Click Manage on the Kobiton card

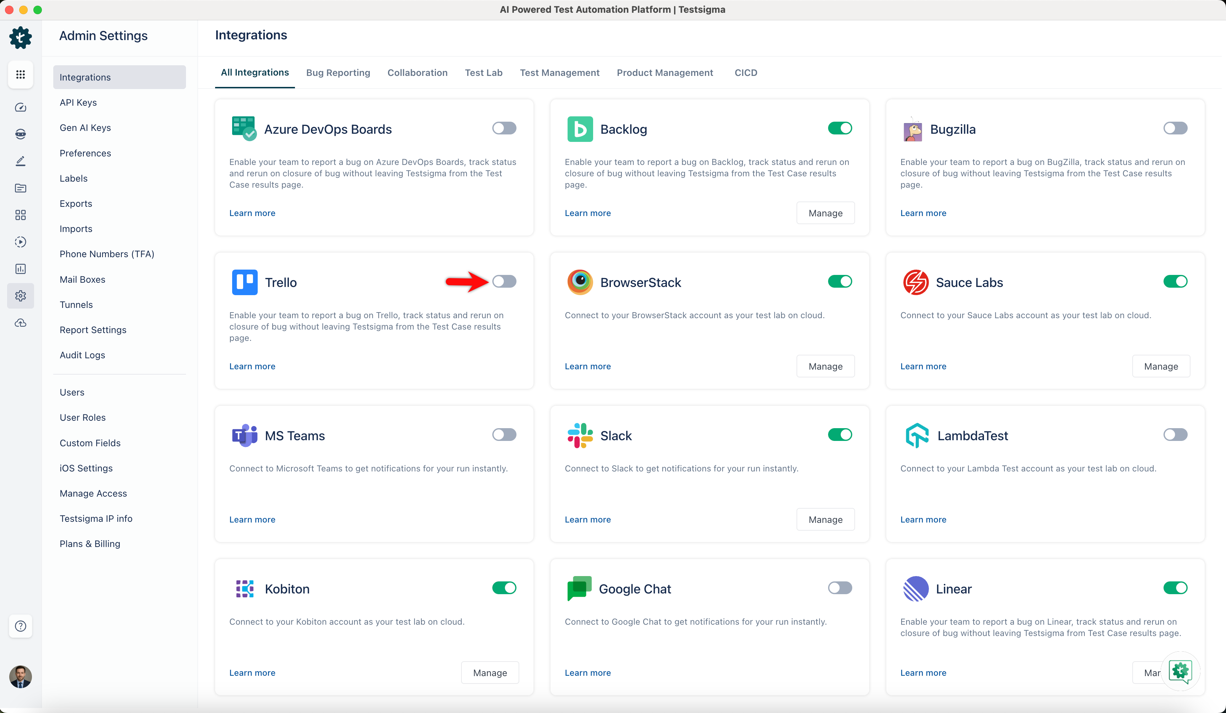[490, 673]
